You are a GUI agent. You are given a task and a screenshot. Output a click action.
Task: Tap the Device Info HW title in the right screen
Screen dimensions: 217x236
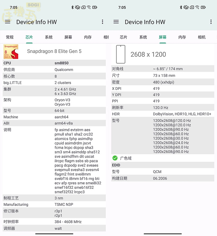click(145, 22)
